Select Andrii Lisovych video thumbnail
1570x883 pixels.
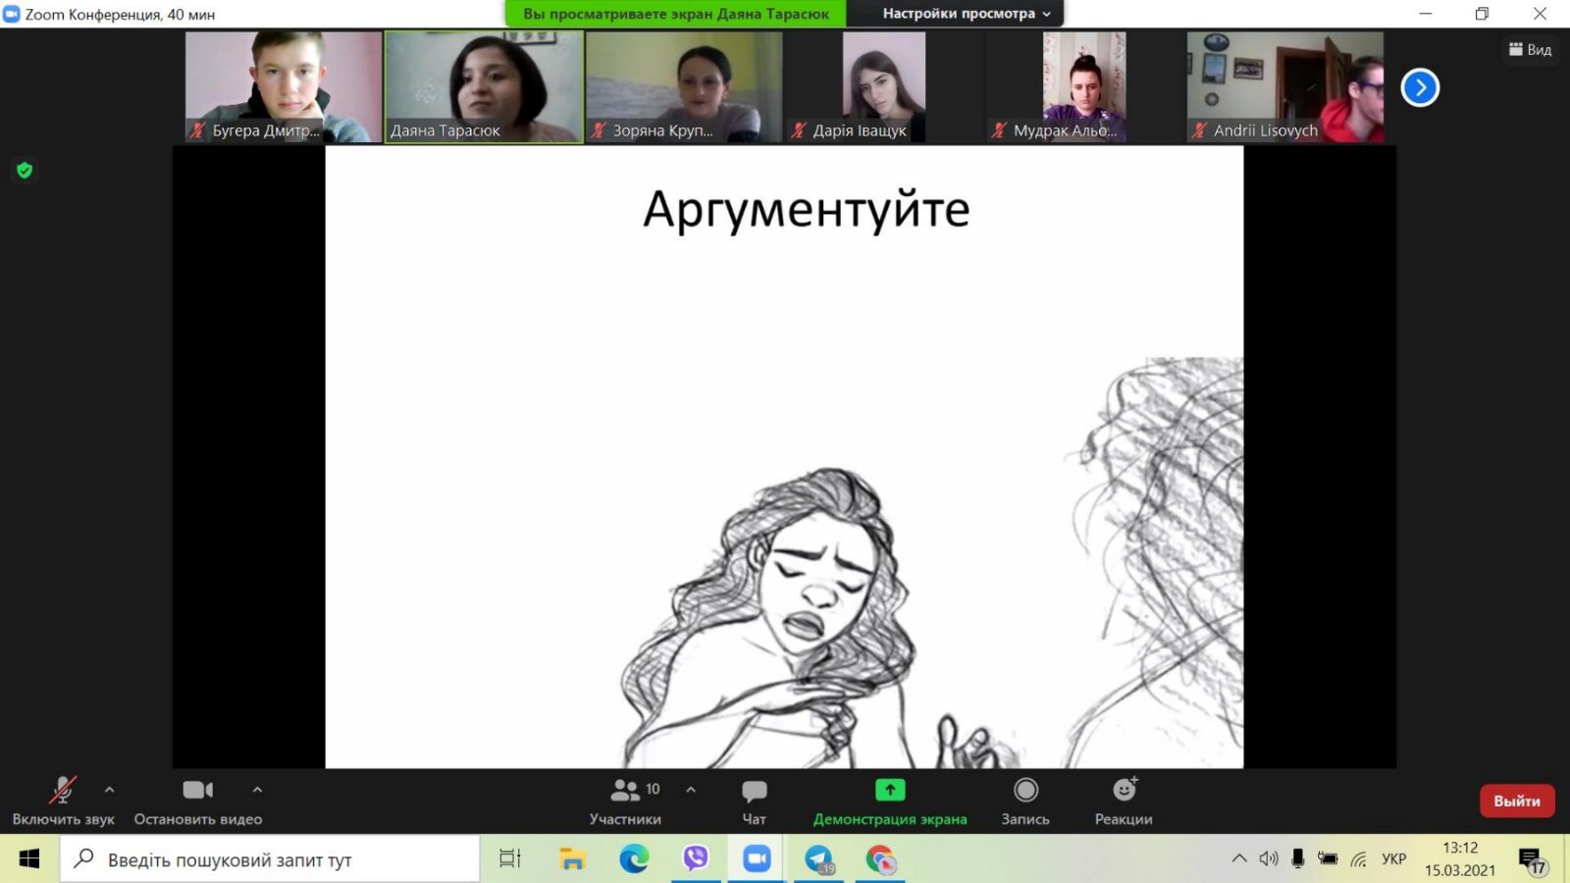(1285, 87)
